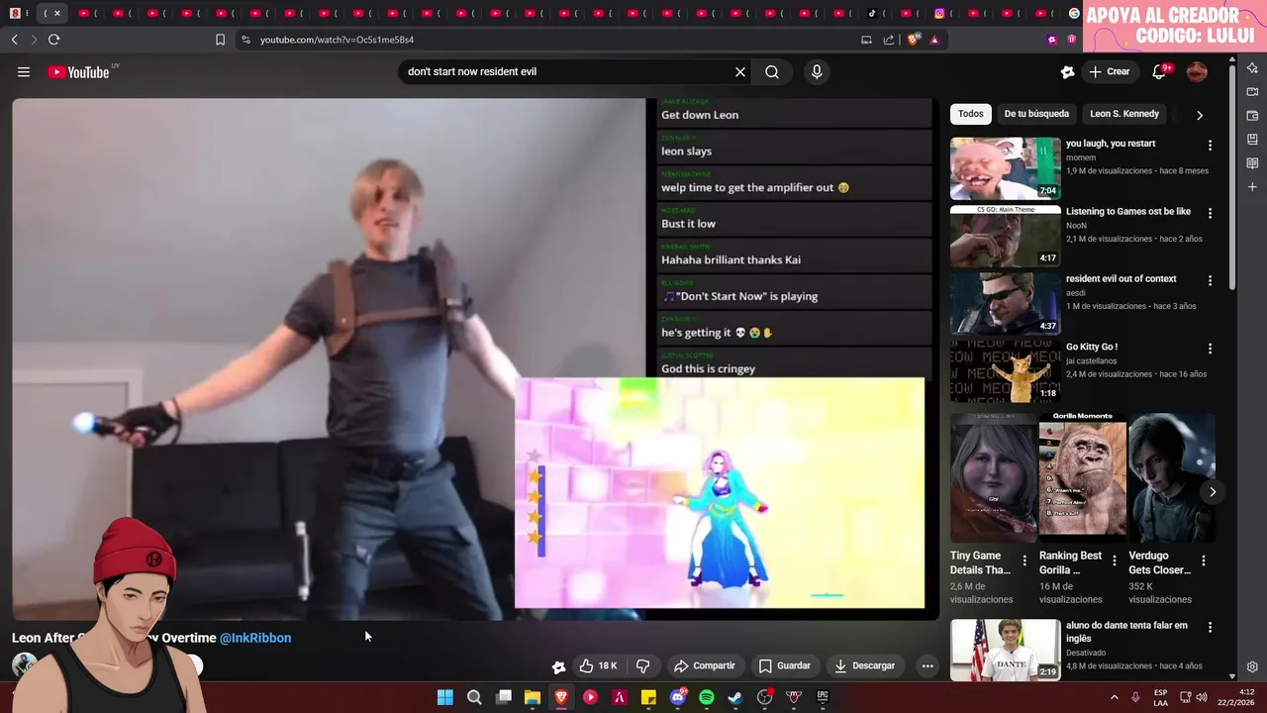Viewport: 1267px width, 713px height.
Task: Open Brave sidebar Leo AI sparkle icon
Action: [x=1252, y=67]
